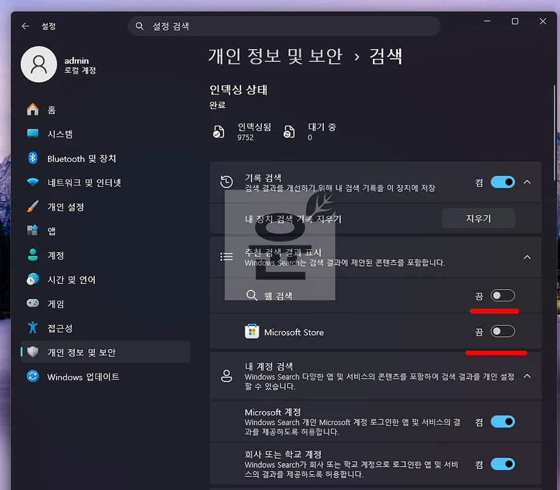Click the 시간 및 언어 globe clock icon

point(33,279)
